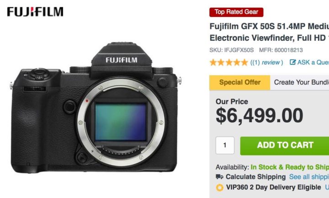
Task: Click the In Stock & Ready to Ship text
Action: pyautogui.click(x=290, y=167)
